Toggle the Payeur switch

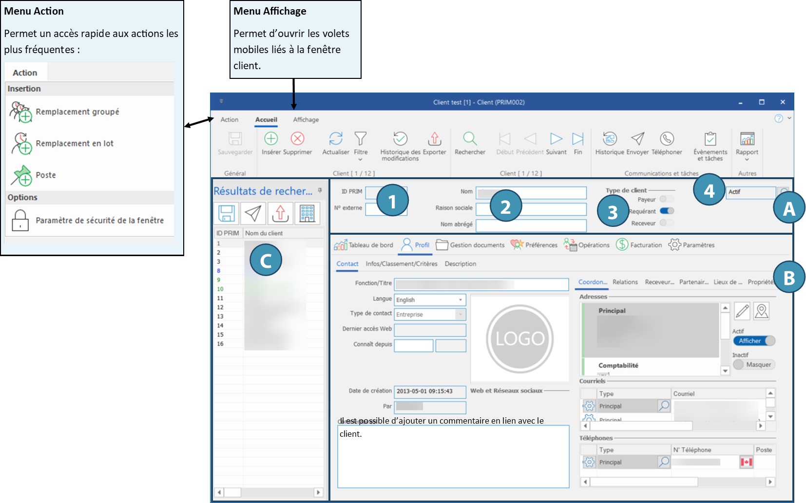click(666, 199)
